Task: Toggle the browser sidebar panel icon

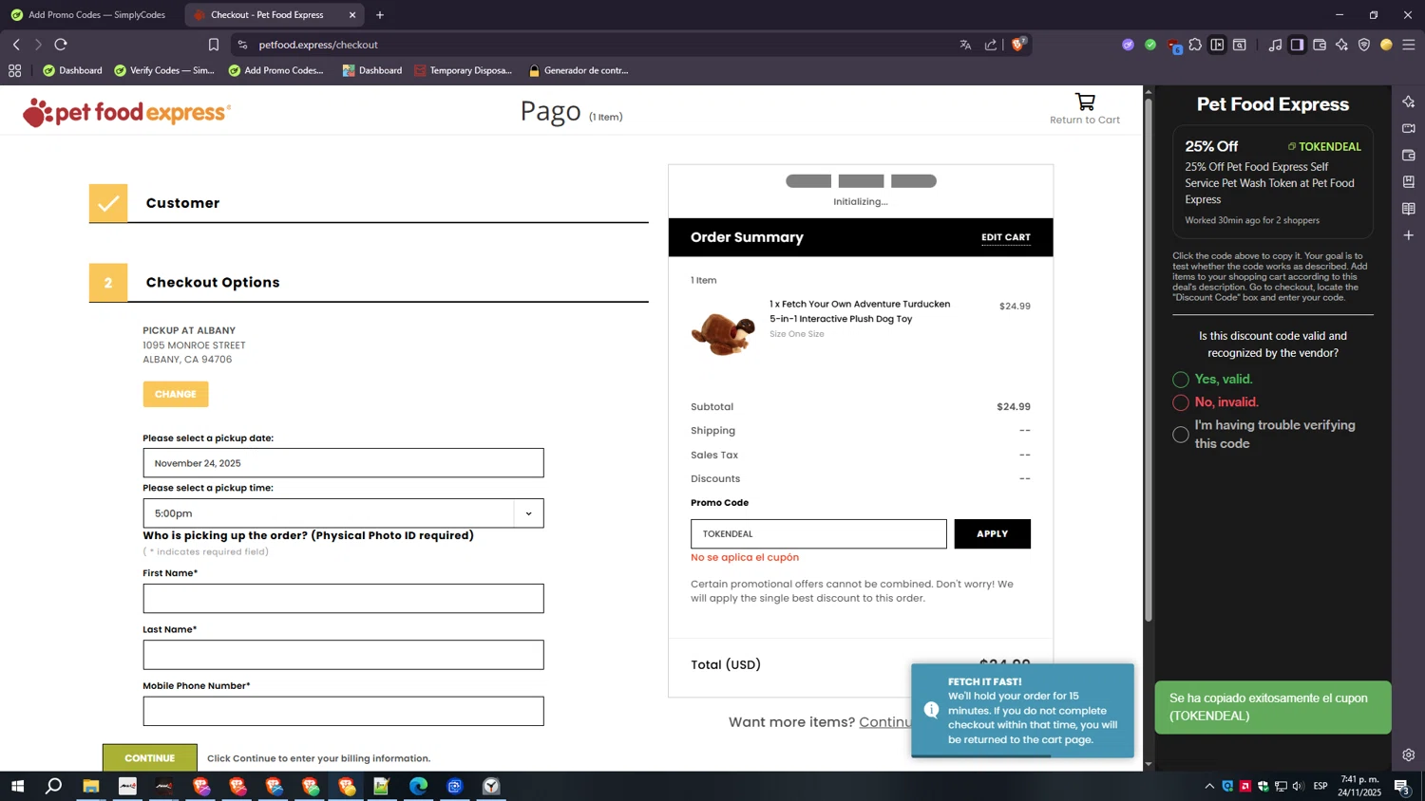Action: point(1297,45)
